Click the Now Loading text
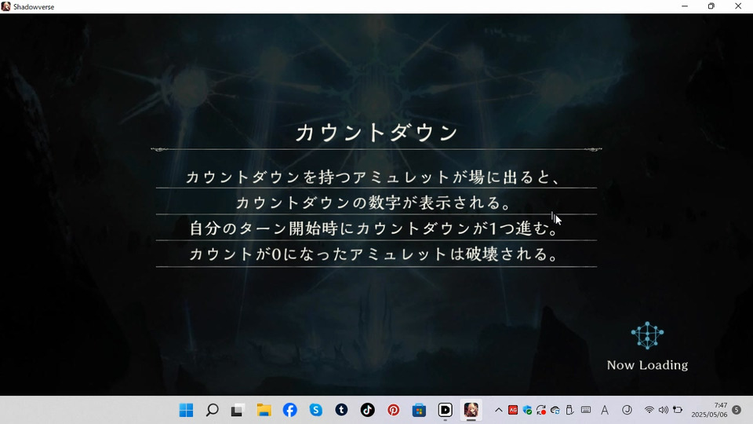Image resolution: width=753 pixels, height=424 pixels. click(x=647, y=365)
